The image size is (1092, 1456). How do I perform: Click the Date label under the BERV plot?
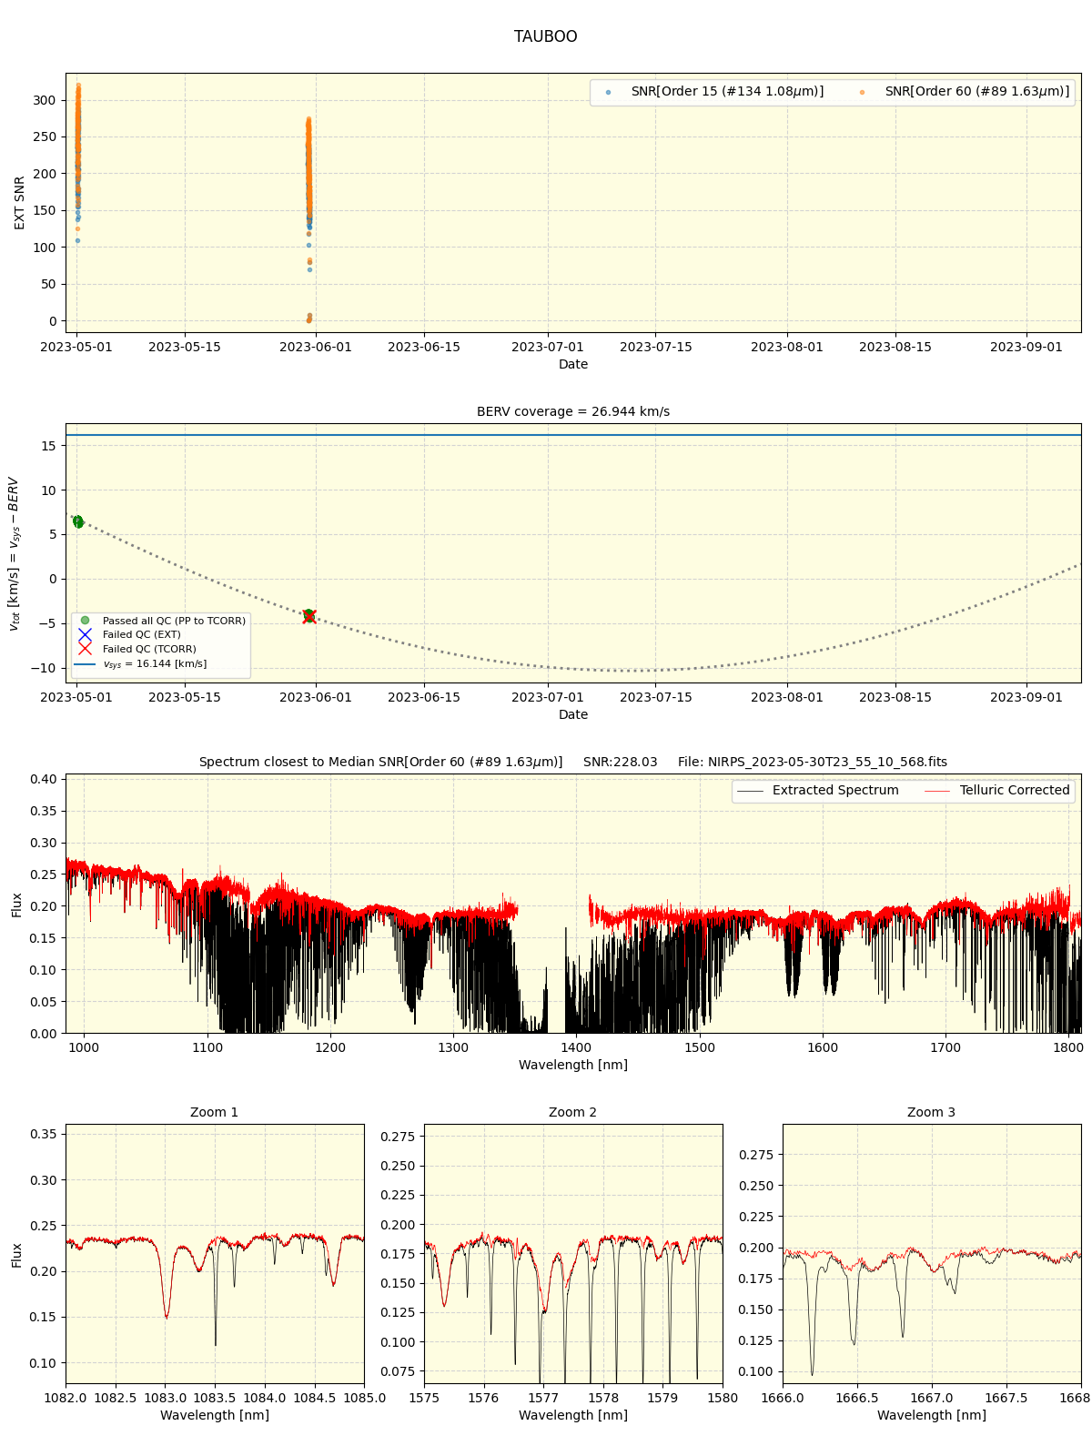(573, 714)
